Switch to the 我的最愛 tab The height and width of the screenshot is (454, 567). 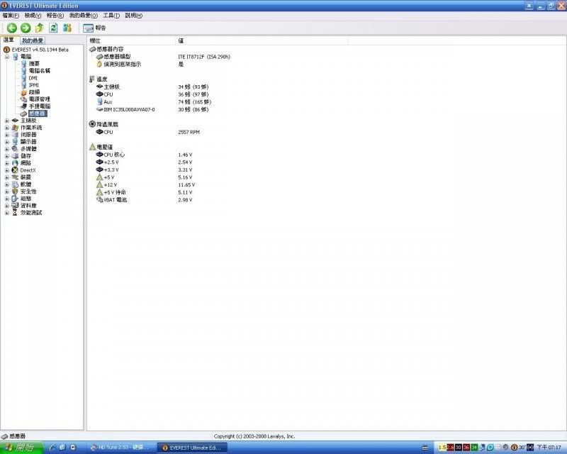[33, 40]
